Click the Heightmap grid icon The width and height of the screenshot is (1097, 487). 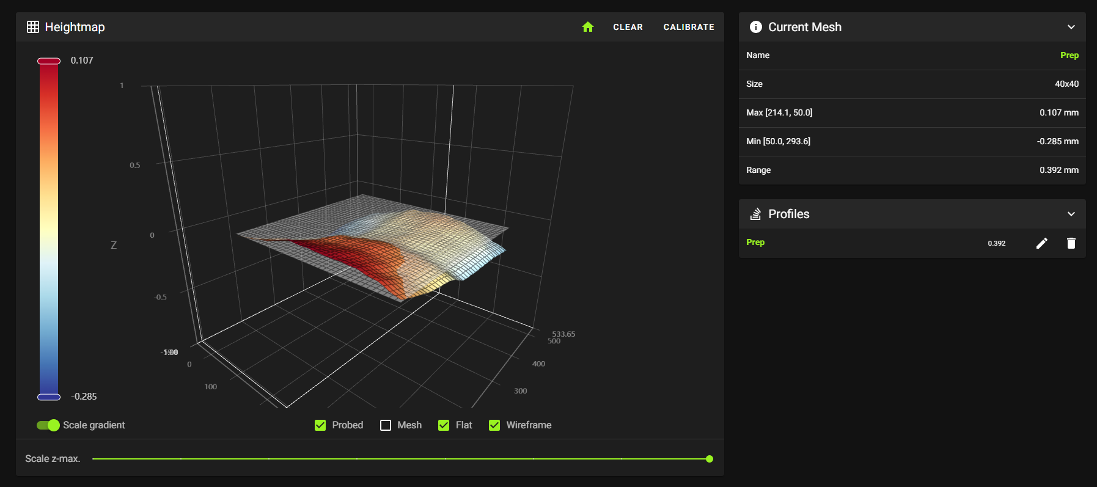(33, 27)
